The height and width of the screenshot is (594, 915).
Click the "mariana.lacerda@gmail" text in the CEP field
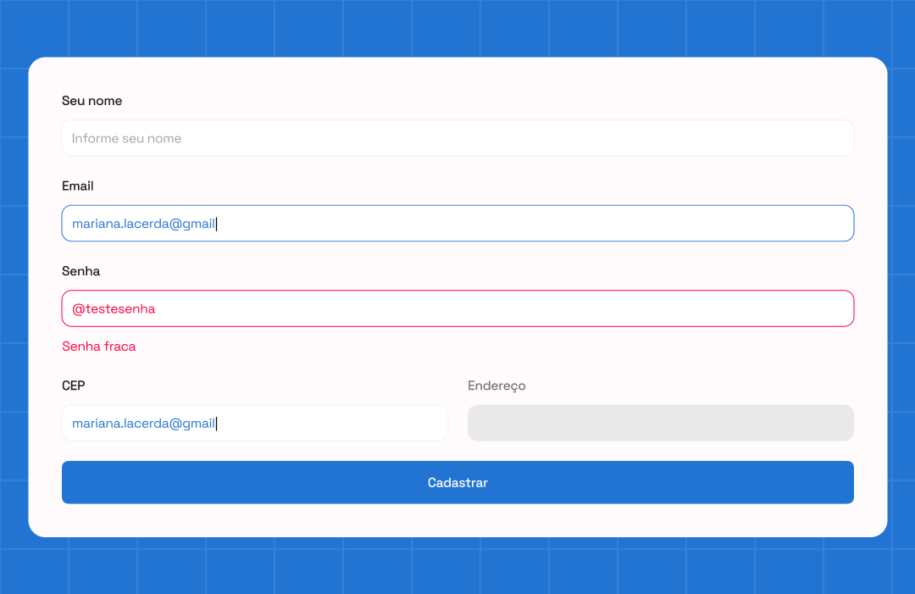[x=143, y=423]
